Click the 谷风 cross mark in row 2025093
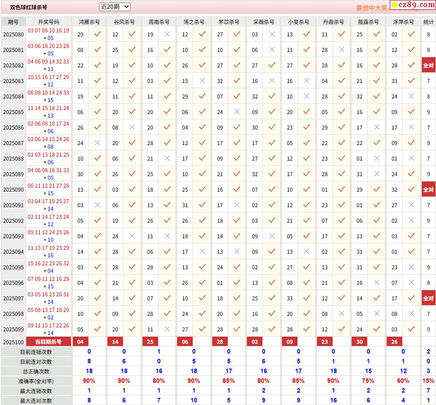 132,236
